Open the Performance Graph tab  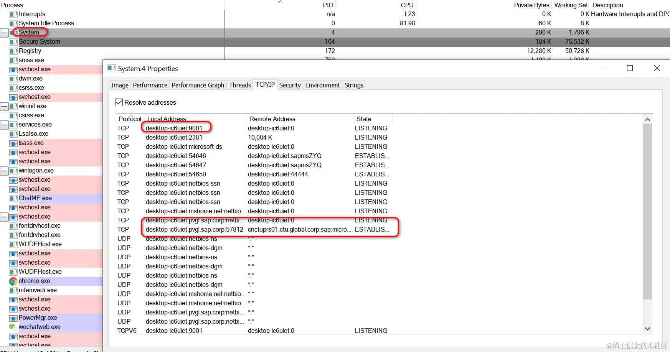[x=198, y=85]
